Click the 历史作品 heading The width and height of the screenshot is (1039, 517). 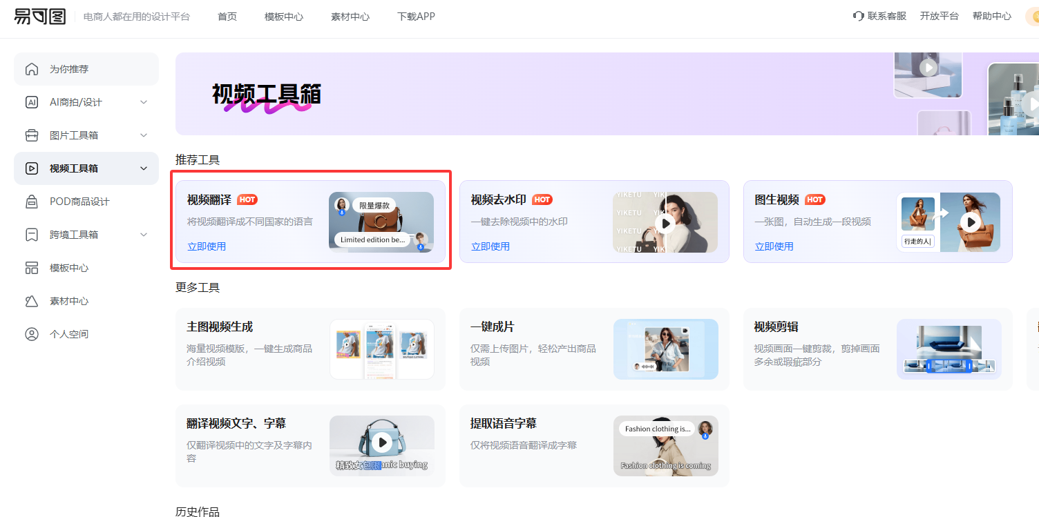198,511
